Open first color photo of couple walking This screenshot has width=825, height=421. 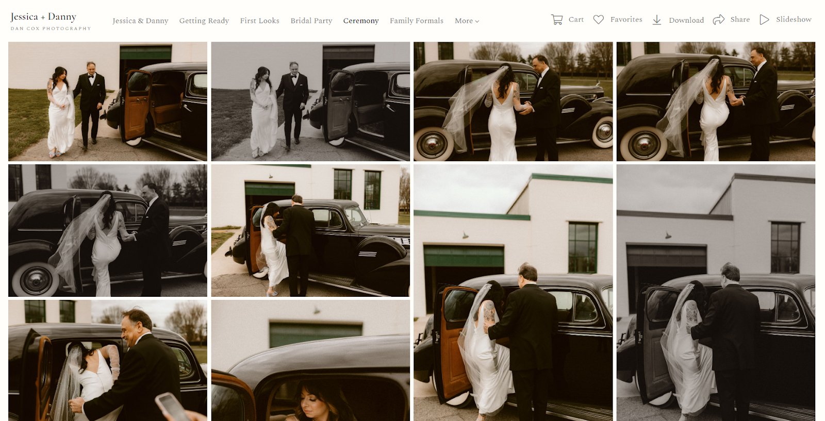pyautogui.click(x=108, y=102)
